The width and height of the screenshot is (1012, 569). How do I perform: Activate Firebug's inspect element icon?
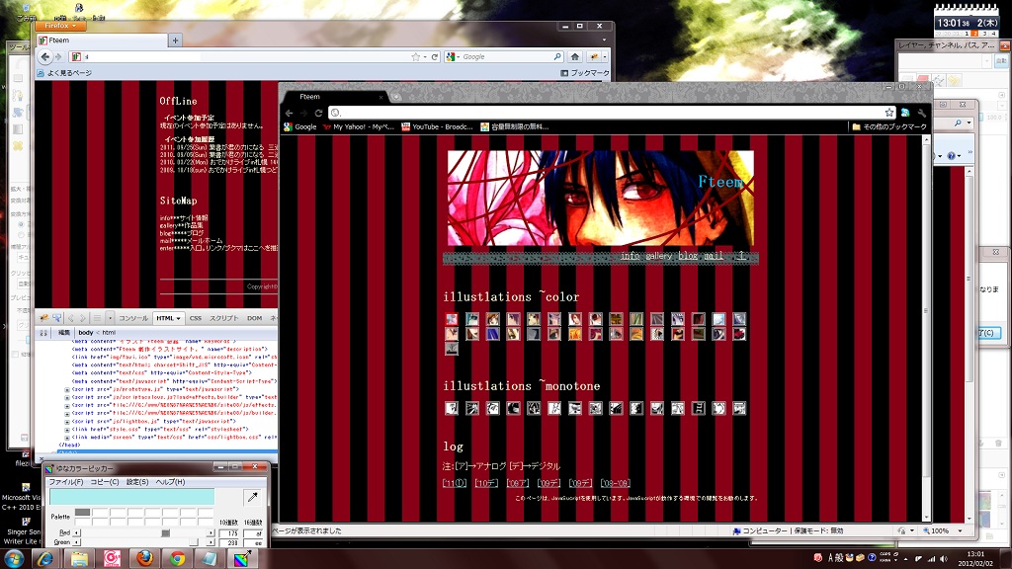57,318
